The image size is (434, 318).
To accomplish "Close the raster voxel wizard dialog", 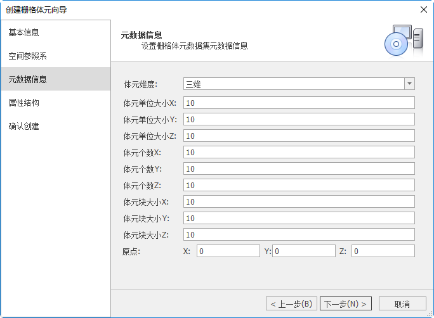I will tap(423, 10).
